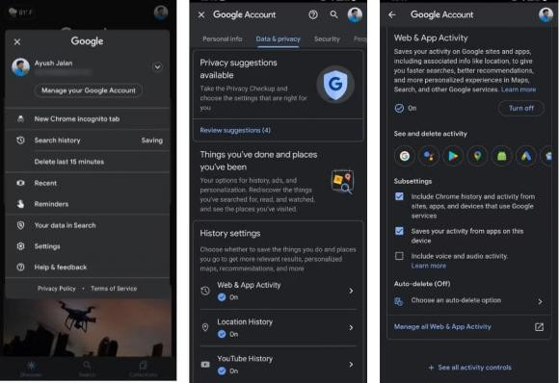The height and width of the screenshot is (383, 559).
Task: Open Learn more link in Web & App Activity description
Action: coord(519,89)
